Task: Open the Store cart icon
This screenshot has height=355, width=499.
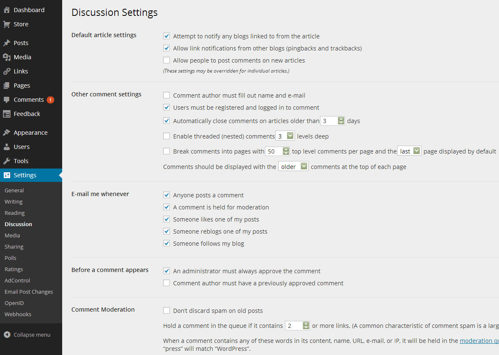Action: [7, 24]
